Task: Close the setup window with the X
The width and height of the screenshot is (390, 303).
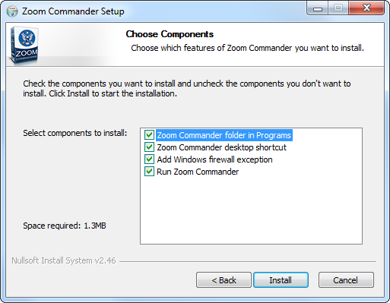Action: (366, 8)
